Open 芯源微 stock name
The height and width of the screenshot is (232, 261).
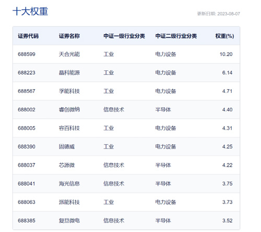pos(67,165)
